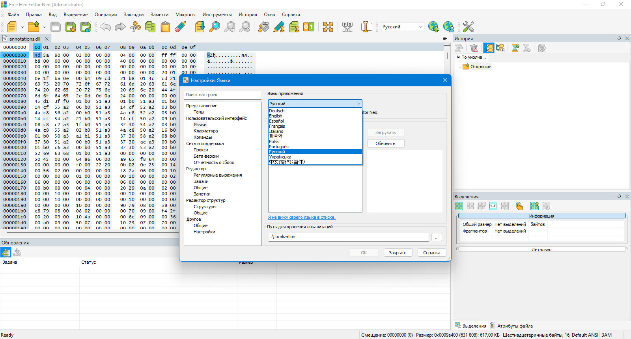Click the clipboard Paste icon

pyautogui.click(x=165, y=27)
